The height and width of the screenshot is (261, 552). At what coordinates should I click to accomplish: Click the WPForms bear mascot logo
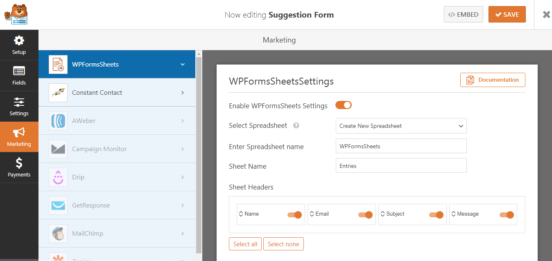coord(16,14)
